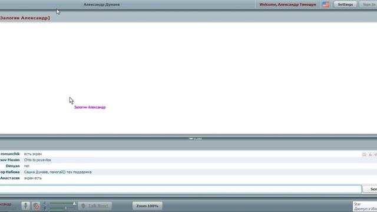The width and height of the screenshot is (377, 212).
Task: Select Dimyan's message "net"
Action: pyautogui.click(x=27, y=166)
